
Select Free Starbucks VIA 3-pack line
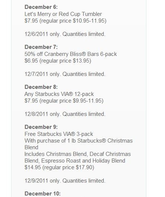click(x=59, y=134)
